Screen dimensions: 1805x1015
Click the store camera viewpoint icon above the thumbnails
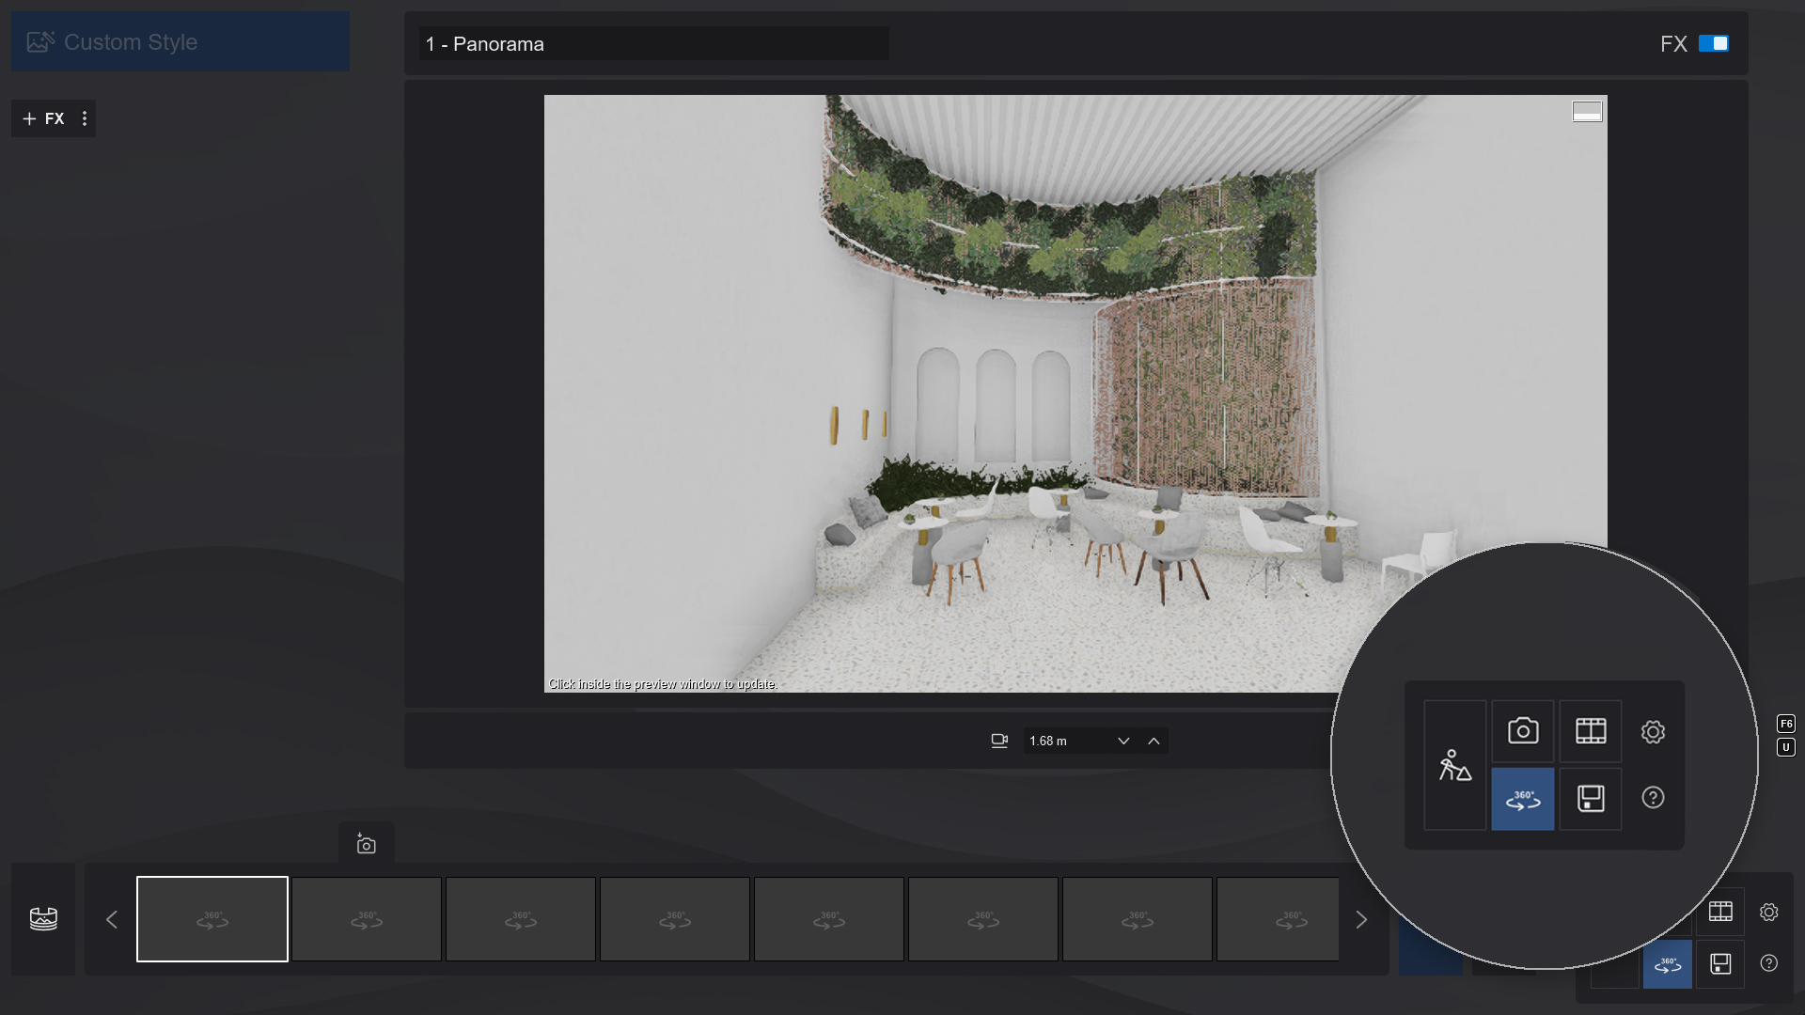click(x=366, y=844)
